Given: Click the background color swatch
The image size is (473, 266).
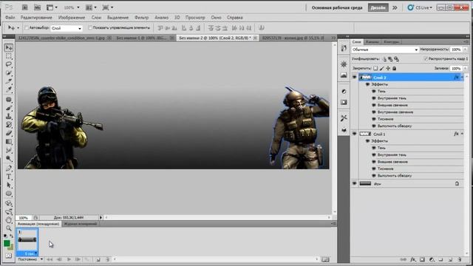Looking at the screenshot, I should coord(11,248).
